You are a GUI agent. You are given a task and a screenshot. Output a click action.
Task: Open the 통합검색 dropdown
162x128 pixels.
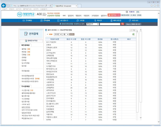(x=93, y=24)
